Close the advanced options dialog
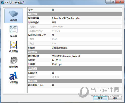This screenshot has width=125, height=103. point(120,2)
